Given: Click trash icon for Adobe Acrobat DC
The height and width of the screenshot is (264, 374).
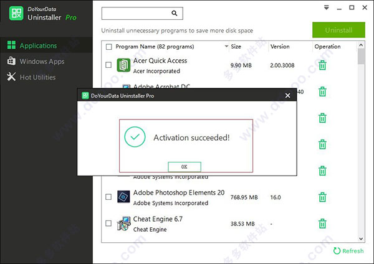Looking at the screenshot, I should [x=322, y=92].
